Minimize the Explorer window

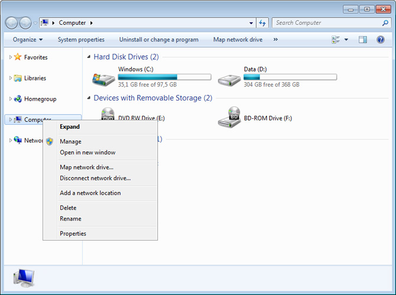click(x=350, y=9)
